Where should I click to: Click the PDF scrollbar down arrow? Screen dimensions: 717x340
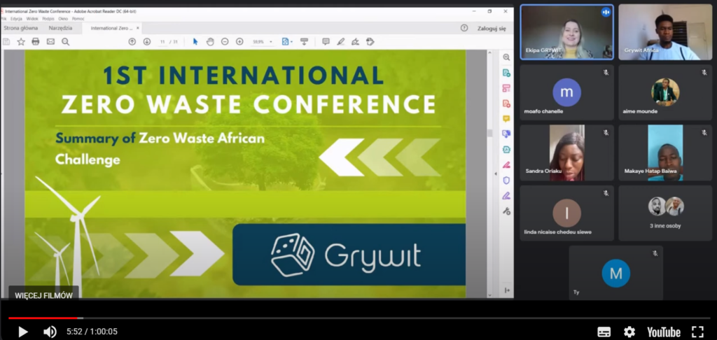pos(489,295)
